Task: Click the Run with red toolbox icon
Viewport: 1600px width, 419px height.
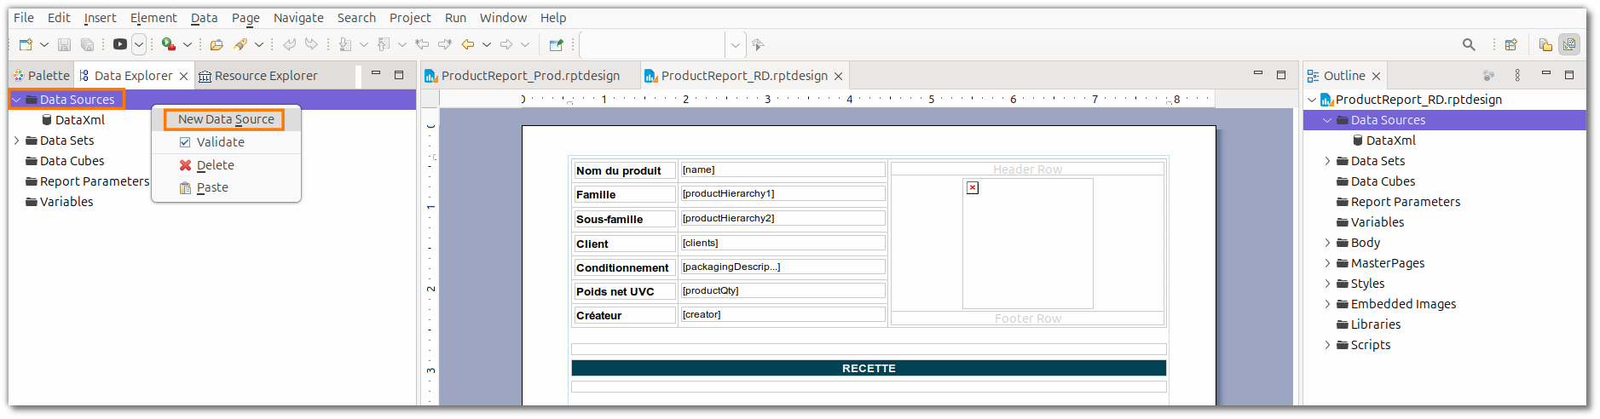Action: coord(169,44)
